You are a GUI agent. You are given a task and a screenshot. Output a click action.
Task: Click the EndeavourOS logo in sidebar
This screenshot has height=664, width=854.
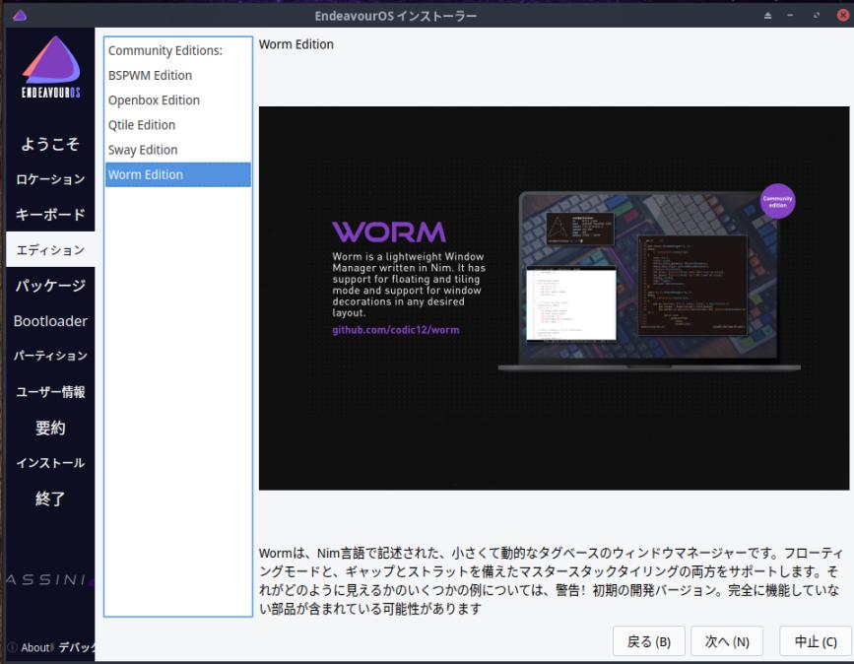pyautogui.click(x=50, y=67)
